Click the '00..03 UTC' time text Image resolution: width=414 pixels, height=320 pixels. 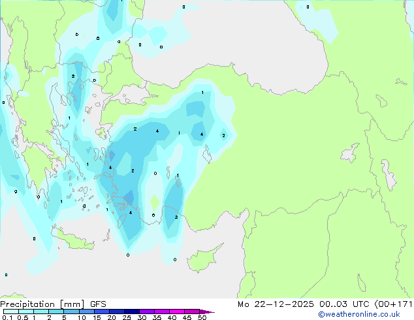(344, 304)
